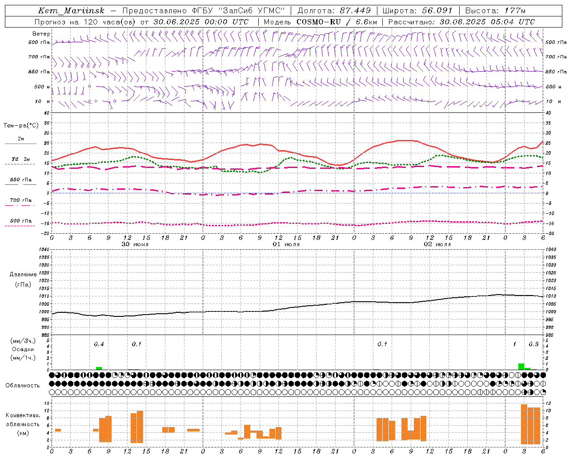Click the 02 июля date label
569x455 pixels.
(x=437, y=244)
